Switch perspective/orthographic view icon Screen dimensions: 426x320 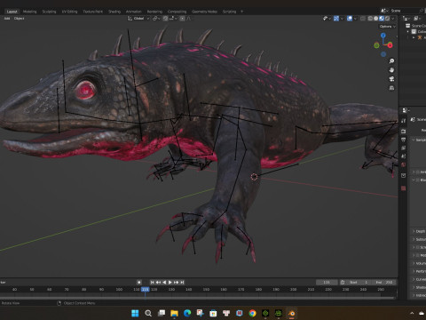[391, 88]
